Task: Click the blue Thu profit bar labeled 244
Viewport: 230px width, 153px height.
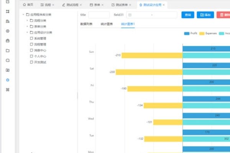Action: (206, 99)
